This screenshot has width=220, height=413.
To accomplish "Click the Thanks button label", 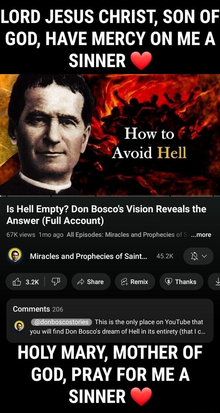I will point(186,282).
